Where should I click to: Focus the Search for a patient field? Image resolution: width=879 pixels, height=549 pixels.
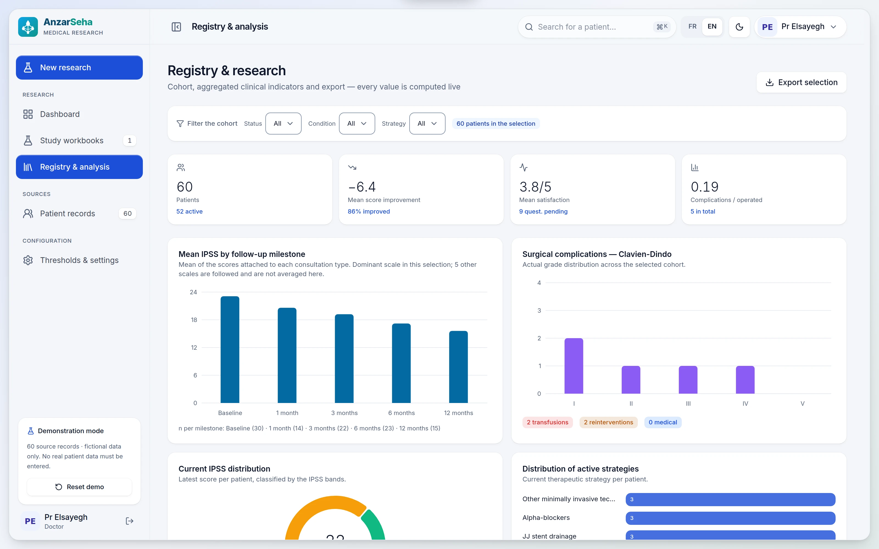(x=597, y=27)
